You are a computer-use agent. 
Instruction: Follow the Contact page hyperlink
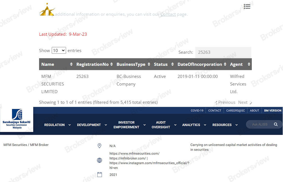pyautogui.click(x=168, y=14)
